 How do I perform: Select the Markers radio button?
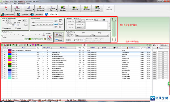pos(67,34)
